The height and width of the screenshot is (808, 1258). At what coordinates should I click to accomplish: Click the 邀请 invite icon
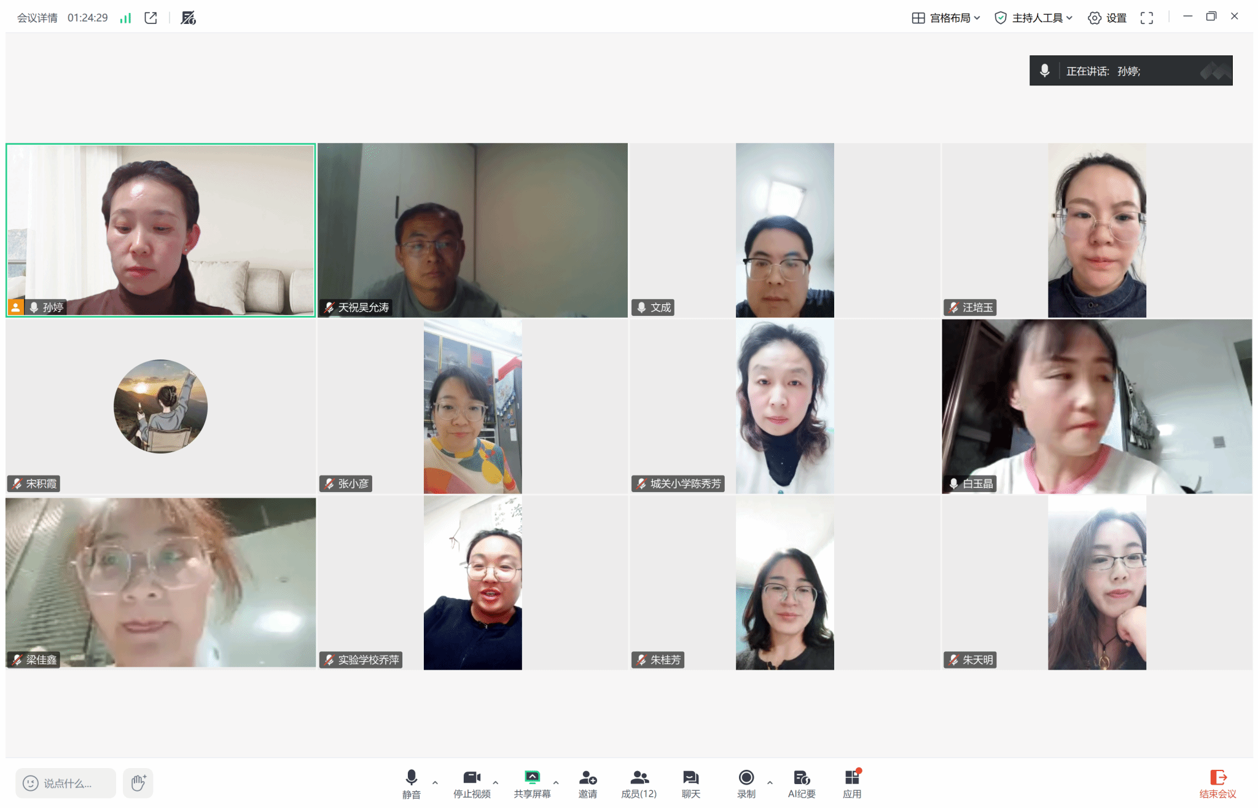(587, 783)
